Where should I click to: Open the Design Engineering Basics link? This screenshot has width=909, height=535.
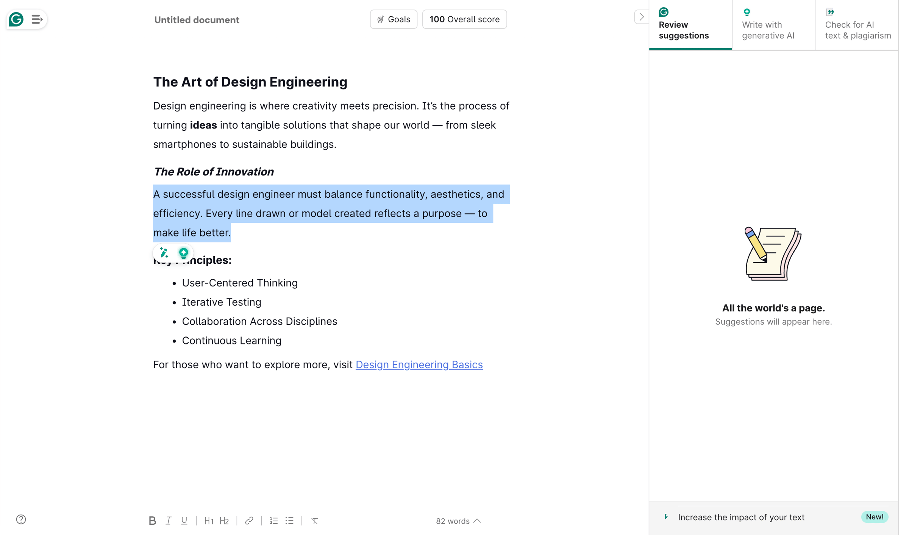[x=419, y=364]
